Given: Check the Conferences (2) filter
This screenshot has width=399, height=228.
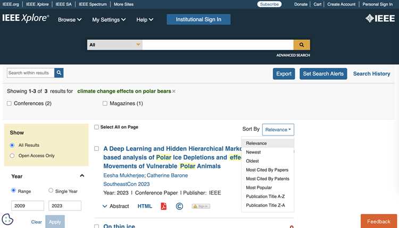Looking at the screenshot, I should (x=9, y=104).
